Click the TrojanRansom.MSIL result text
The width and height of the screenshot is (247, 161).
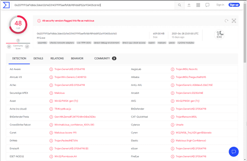tap(186, 117)
